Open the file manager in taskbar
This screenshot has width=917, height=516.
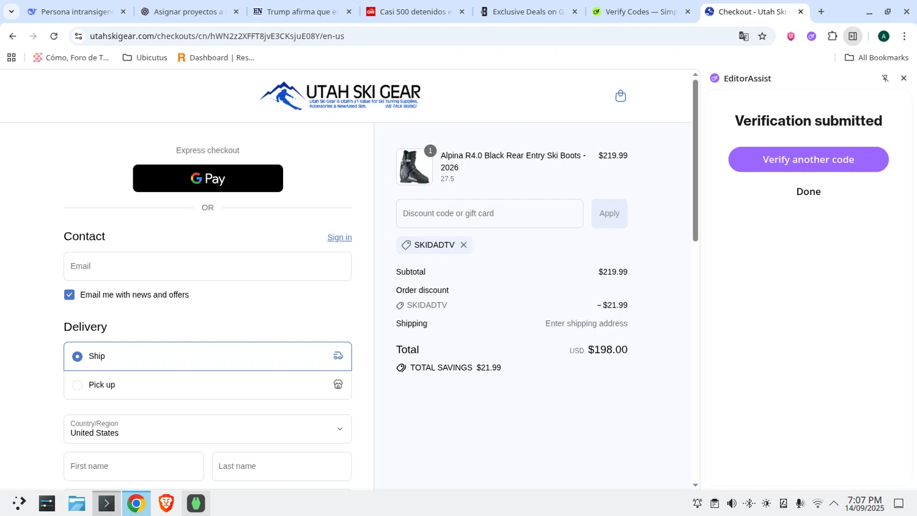(x=76, y=503)
